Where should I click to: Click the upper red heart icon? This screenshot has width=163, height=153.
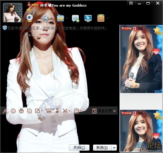156,51
